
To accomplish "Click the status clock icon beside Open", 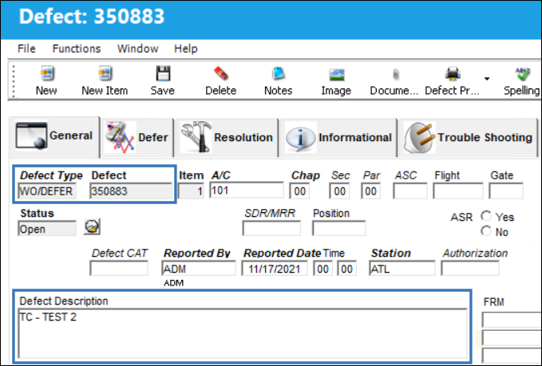I will point(92,226).
